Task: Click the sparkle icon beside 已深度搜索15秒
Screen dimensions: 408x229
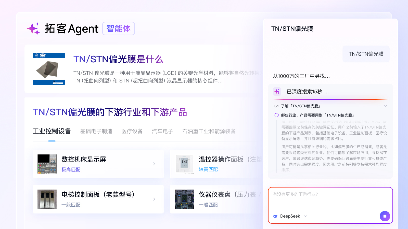Action: click(x=277, y=92)
